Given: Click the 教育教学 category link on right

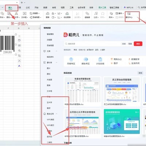Looking at the screenshot, I should (134, 59).
